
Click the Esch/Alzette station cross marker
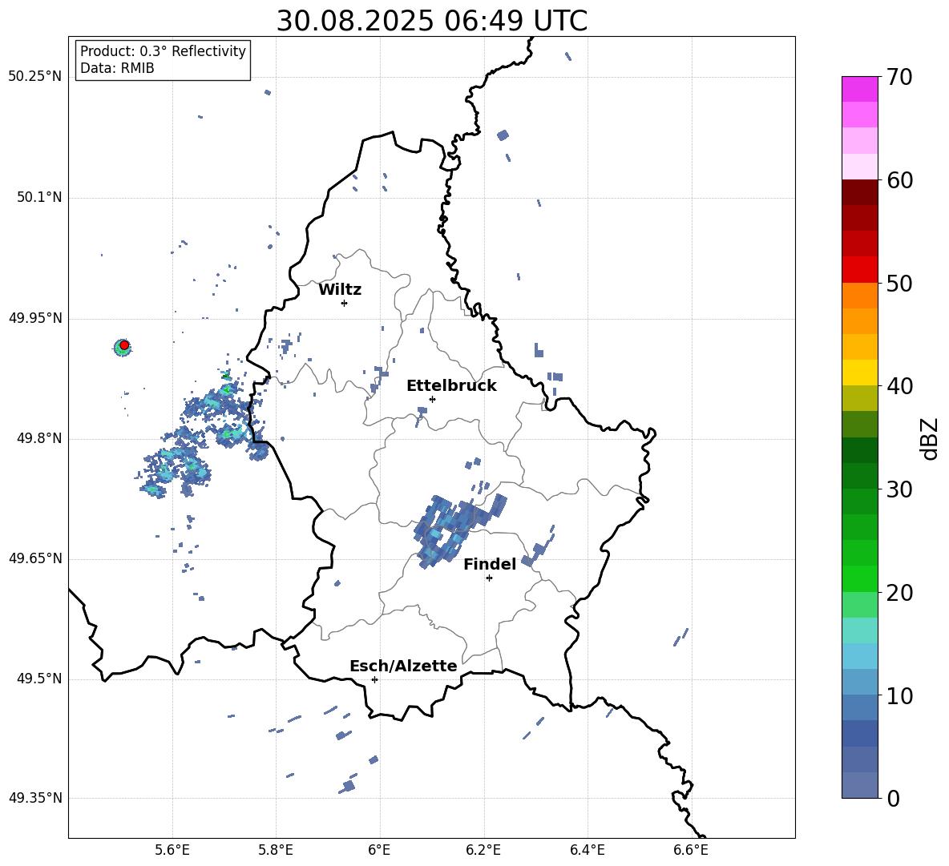click(x=374, y=679)
